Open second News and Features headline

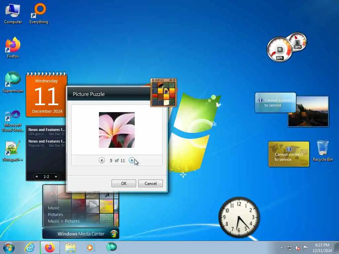(x=47, y=143)
